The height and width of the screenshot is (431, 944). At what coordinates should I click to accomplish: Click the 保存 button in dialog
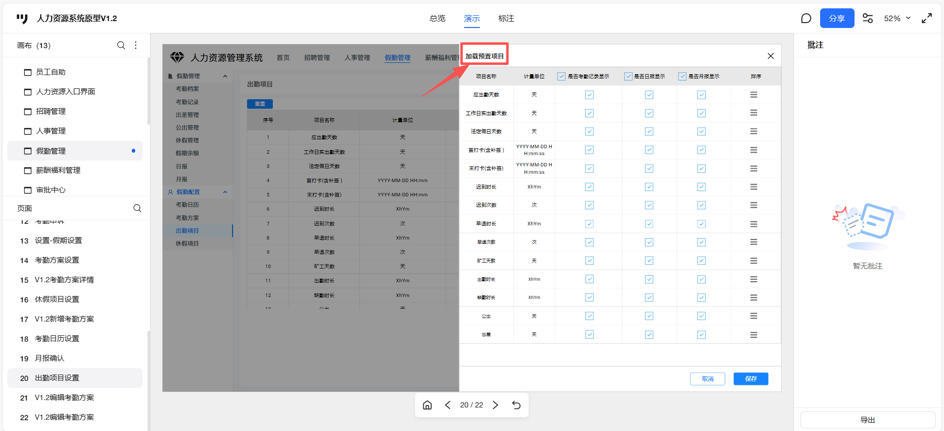point(750,378)
